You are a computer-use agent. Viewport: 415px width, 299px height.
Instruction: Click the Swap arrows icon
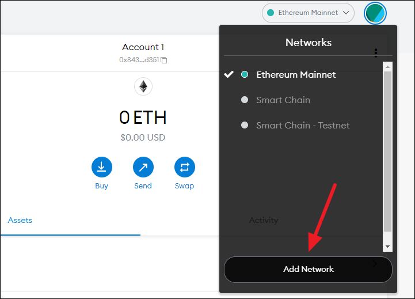click(184, 167)
